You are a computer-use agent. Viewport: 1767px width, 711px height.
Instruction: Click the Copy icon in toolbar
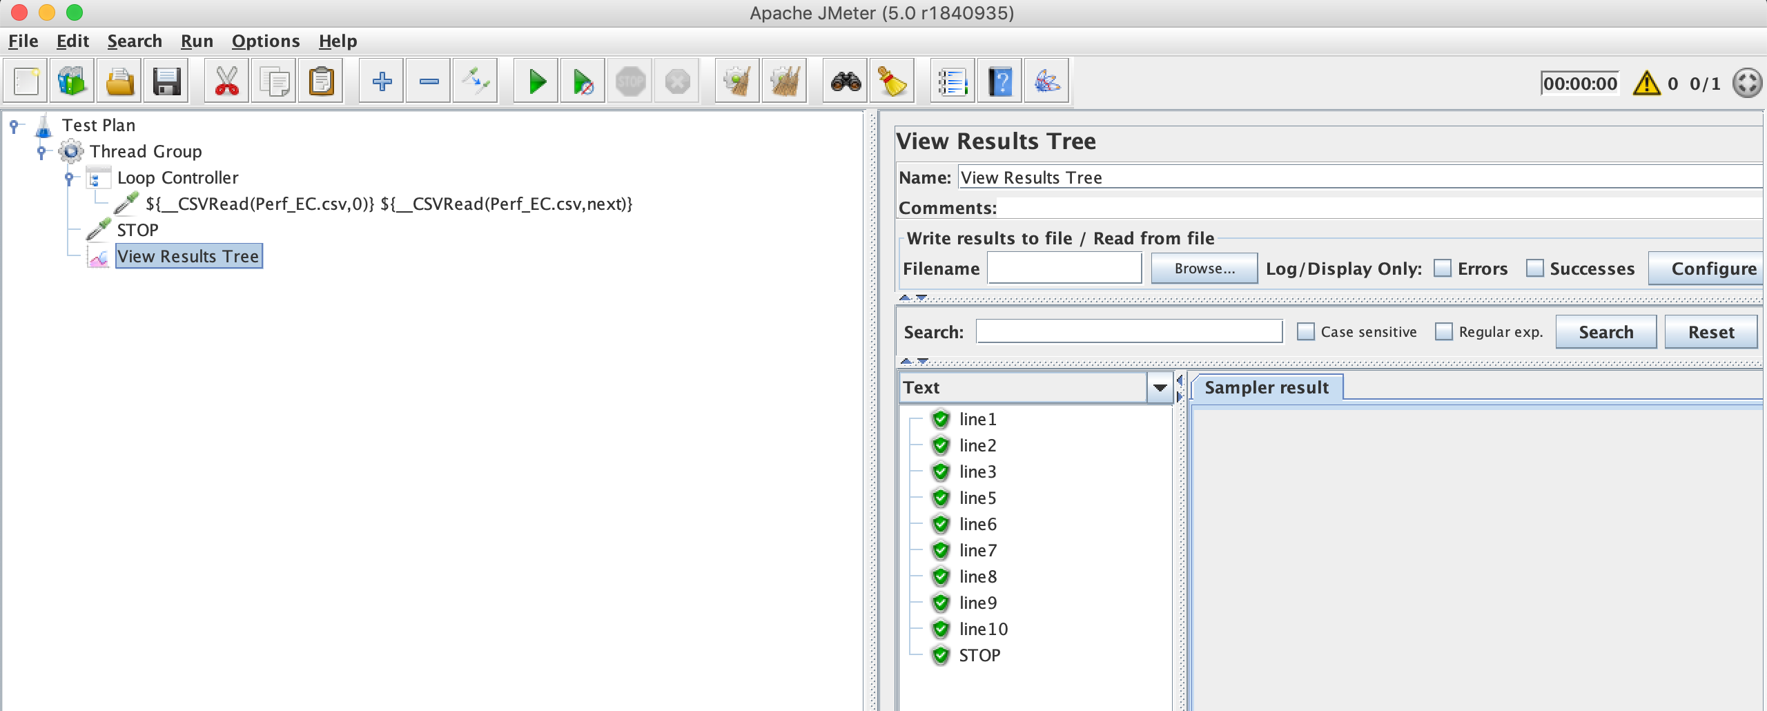point(274,82)
